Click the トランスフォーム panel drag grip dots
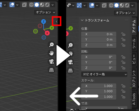The width and height of the screenshot is (139, 111). click(x=126, y=20)
